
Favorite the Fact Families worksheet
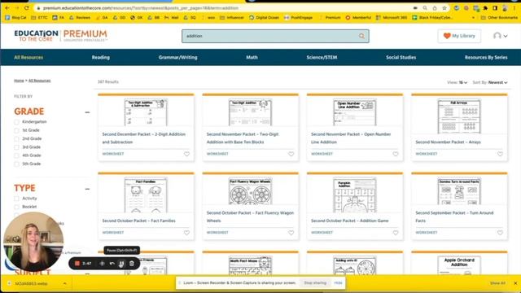[186, 233]
